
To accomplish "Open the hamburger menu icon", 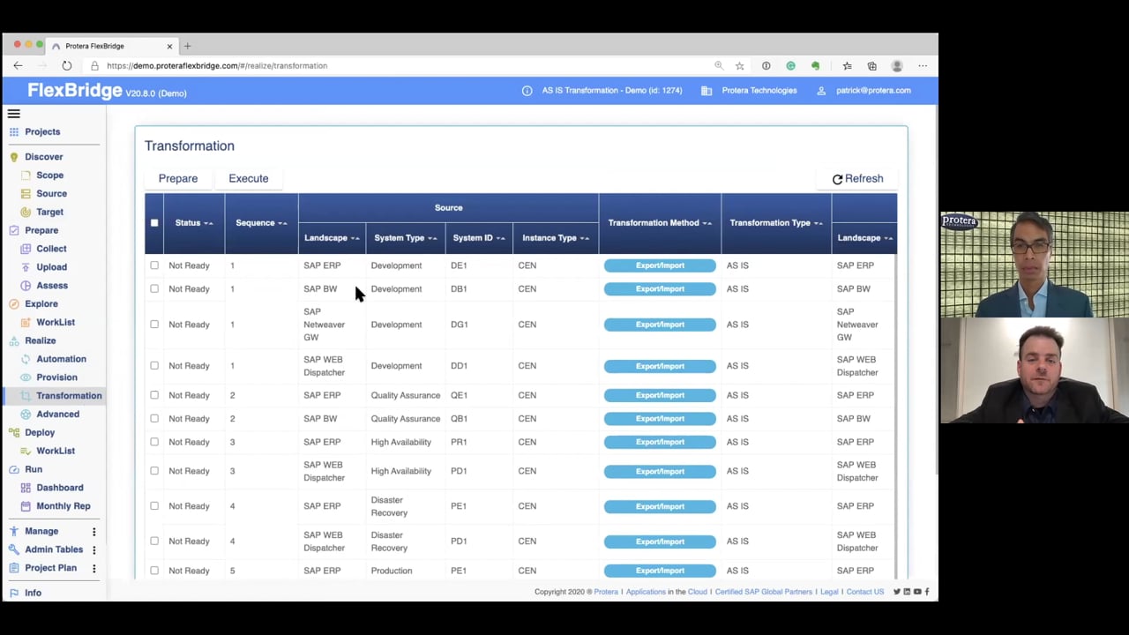I will [x=13, y=114].
